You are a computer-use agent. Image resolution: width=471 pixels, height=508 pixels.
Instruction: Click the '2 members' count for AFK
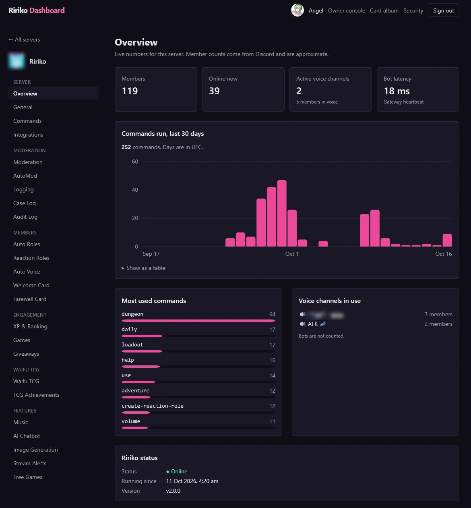(x=438, y=324)
